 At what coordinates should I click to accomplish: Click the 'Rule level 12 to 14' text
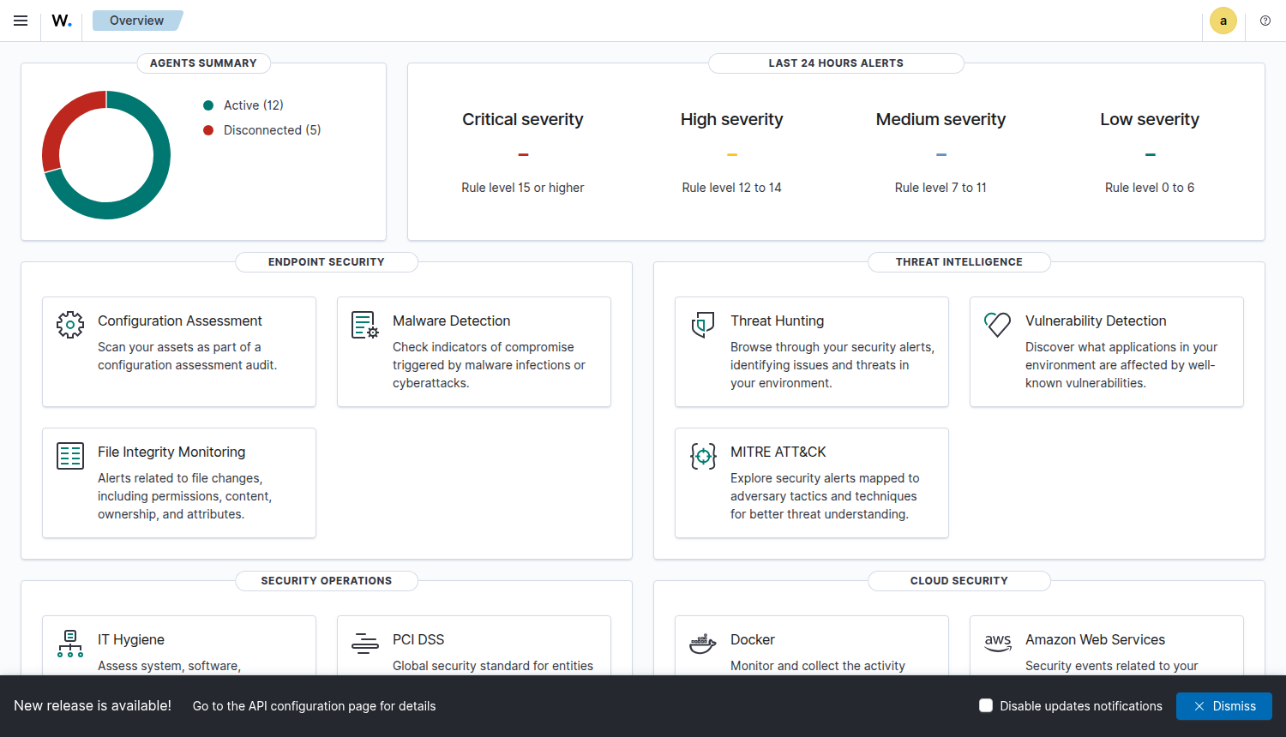pyautogui.click(x=732, y=188)
